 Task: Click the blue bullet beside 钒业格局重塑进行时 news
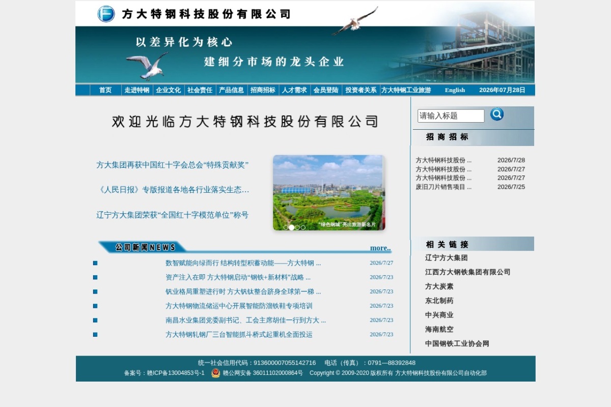click(95, 292)
